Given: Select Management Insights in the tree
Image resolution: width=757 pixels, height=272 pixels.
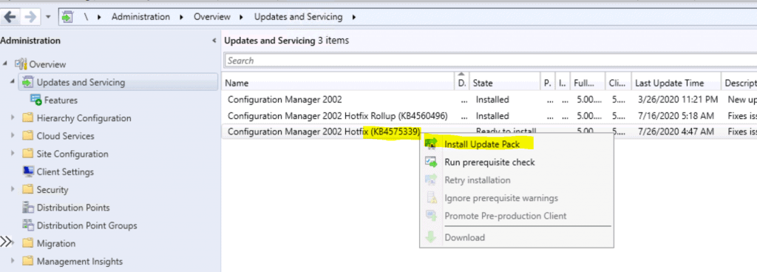Looking at the screenshot, I should (80, 262).
